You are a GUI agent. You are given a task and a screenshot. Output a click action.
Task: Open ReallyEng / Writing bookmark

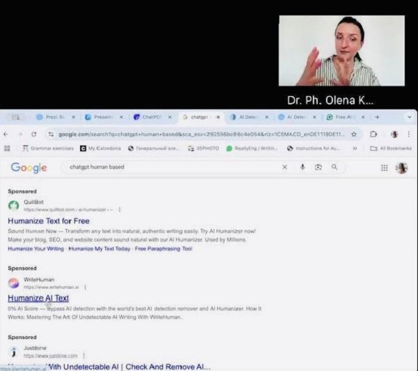click(252, 148)
